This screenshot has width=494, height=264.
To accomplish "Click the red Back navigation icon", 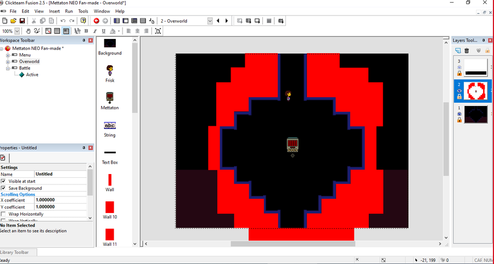I will (x=97, y=21).
